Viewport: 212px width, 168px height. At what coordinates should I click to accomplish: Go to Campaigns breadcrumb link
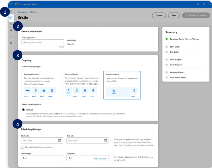22,12
